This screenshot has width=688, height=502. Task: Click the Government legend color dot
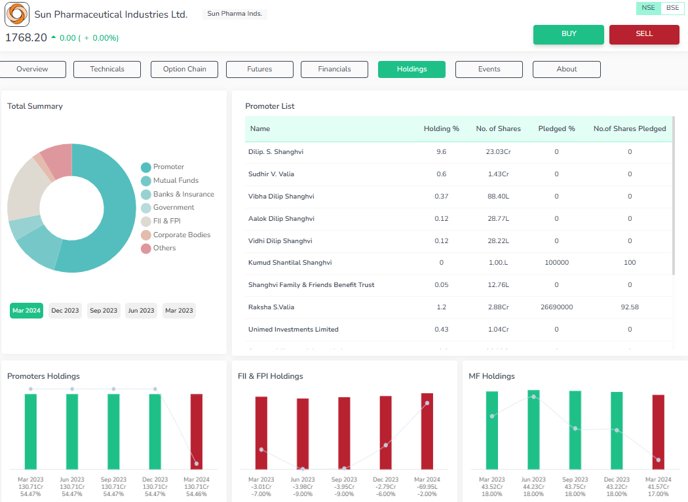146,208
